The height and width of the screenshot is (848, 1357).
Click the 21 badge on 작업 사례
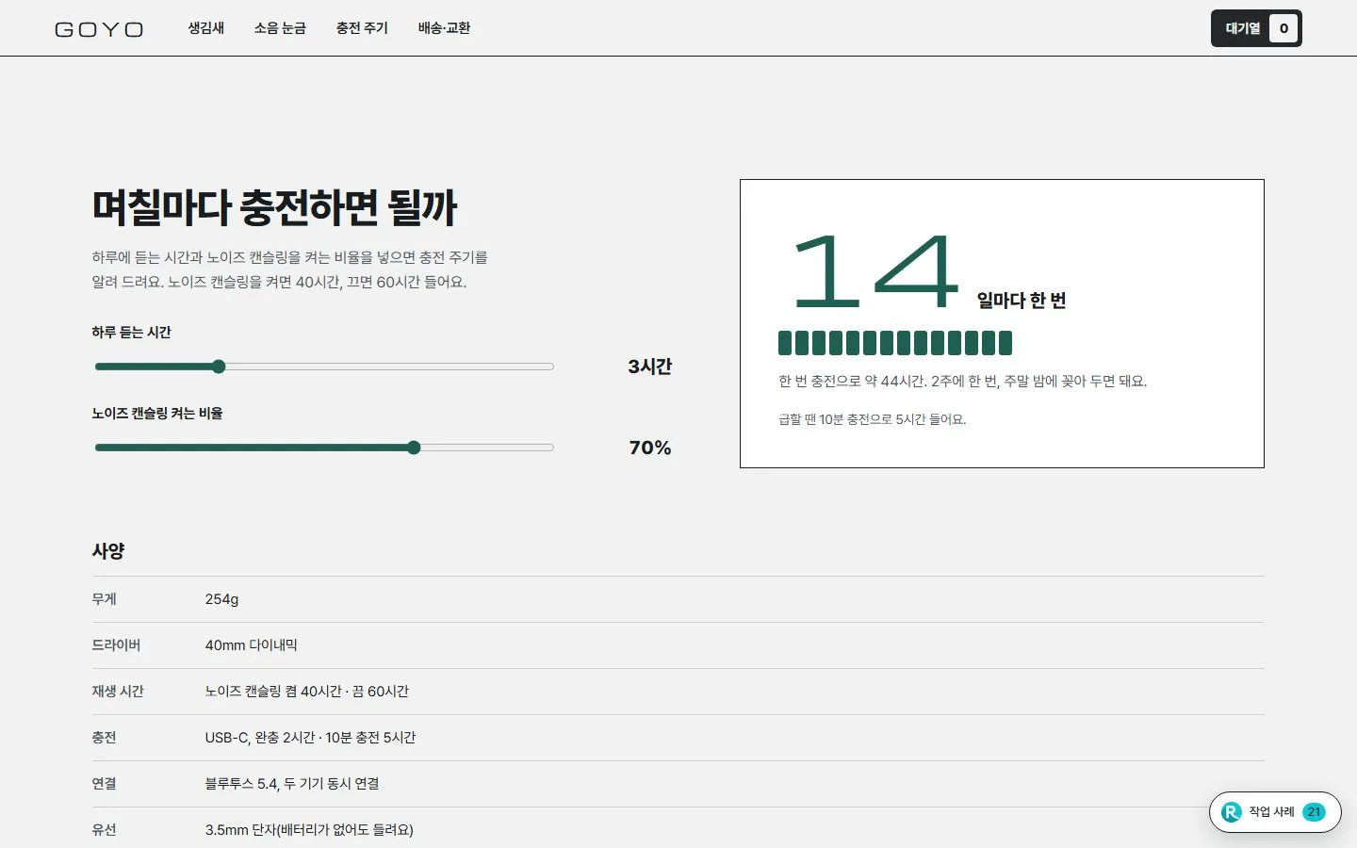click(x=1314, y=812)
